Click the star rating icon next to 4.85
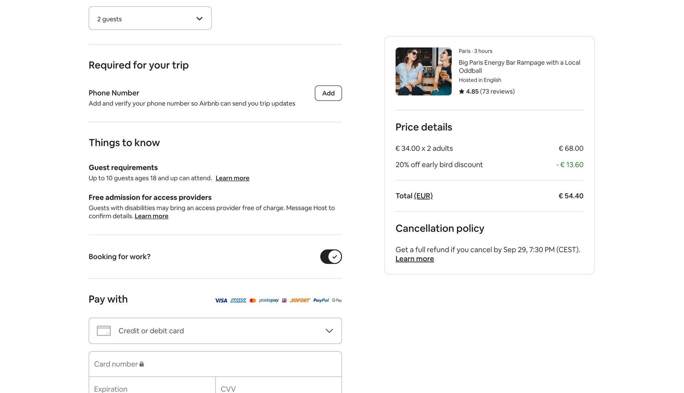 click(461, 91)
